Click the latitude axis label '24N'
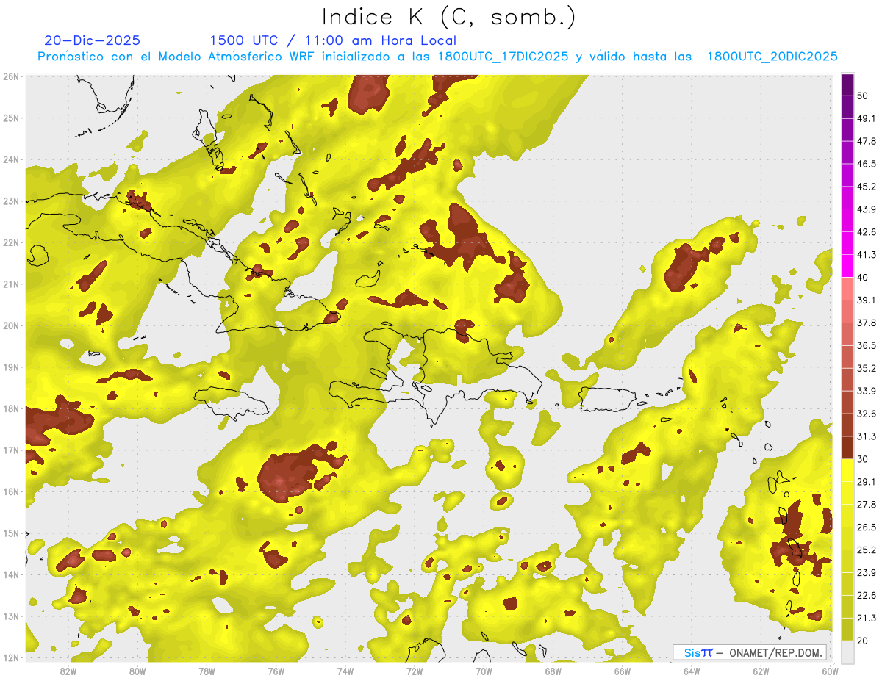 pyautogui.click(x=10, y=159)
